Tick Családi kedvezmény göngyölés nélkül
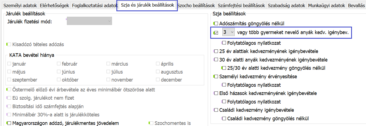 coord(225,119)
